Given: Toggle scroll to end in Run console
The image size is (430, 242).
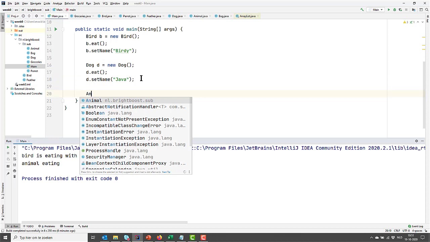Looking at the screenshot, I should pyautogui.click(x=14, y=165).
